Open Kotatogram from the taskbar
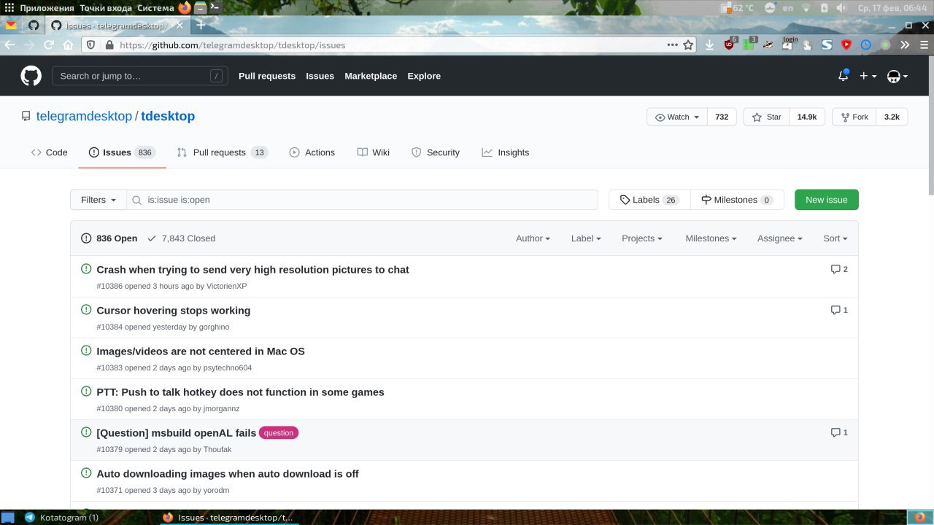934x525 pixels. point(62,518)
